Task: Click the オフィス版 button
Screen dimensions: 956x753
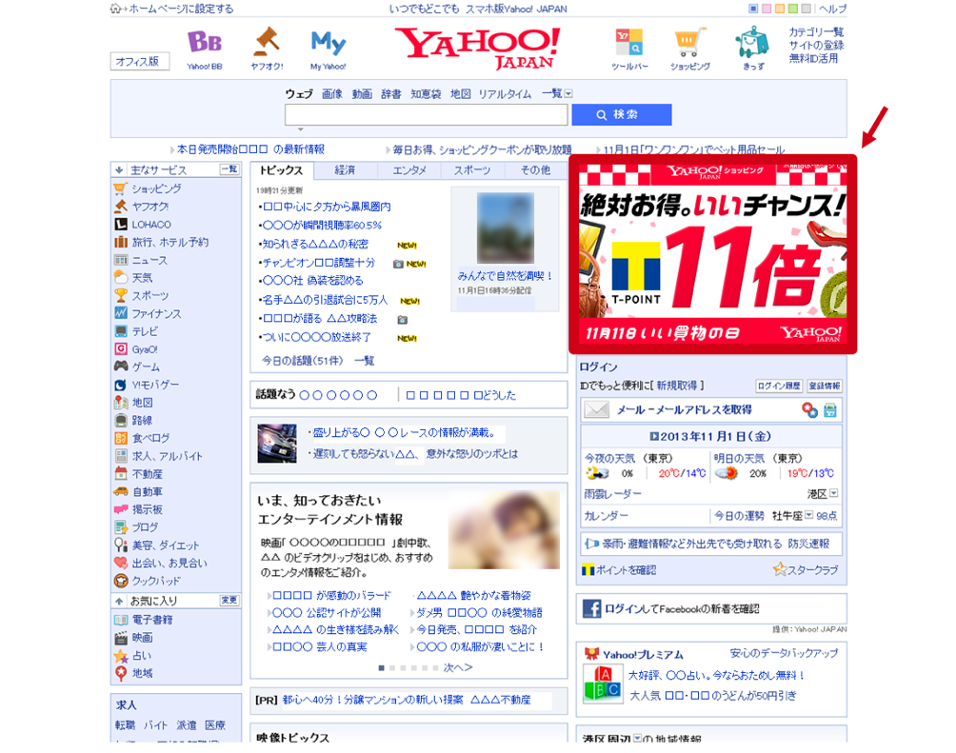Action: [x=140, y=62]
